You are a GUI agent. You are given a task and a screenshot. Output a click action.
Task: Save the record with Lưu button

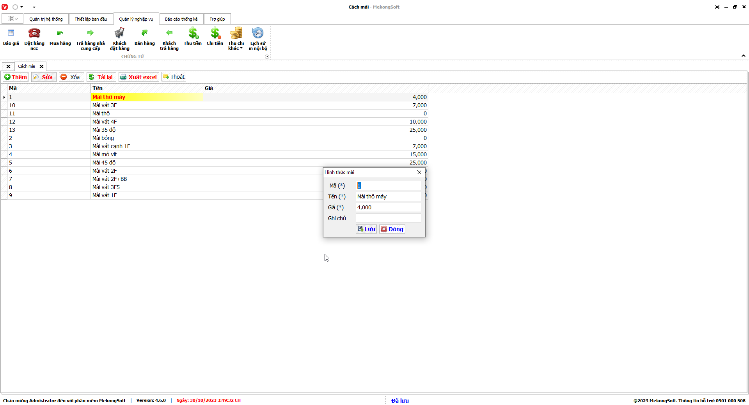point(366,229)
